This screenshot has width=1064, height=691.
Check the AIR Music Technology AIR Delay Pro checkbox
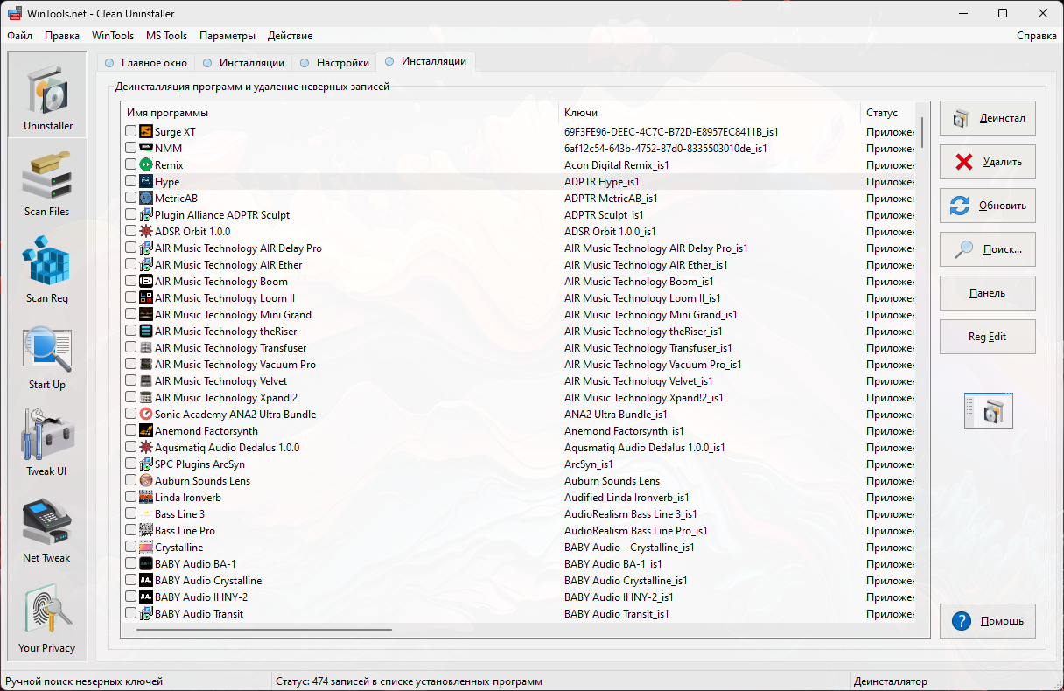tap(130, 248)
